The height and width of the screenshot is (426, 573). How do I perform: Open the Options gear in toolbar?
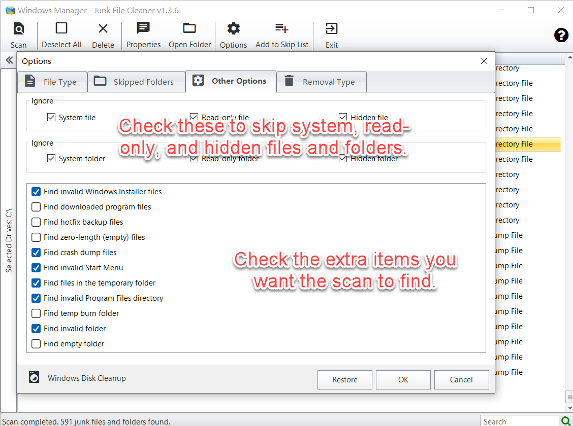click(233, 28)
